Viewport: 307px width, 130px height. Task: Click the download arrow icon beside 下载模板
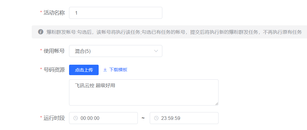pyautogui.click(x=105, y=70)
